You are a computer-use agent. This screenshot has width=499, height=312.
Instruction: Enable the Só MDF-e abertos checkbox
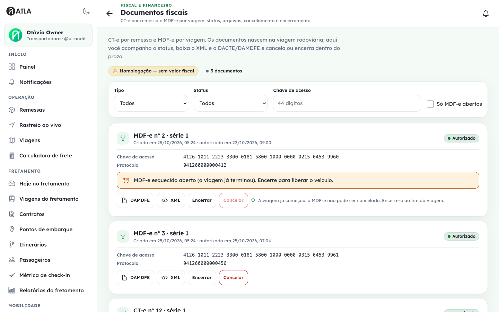(430, 104)
